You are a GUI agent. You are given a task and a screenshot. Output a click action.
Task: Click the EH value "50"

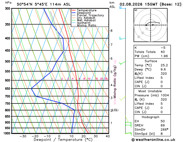point(163,121)
